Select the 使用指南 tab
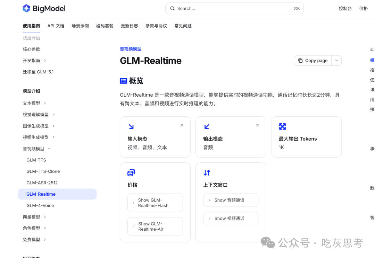The height and width of the screenshot is (258, 375). tap(31, 26)
